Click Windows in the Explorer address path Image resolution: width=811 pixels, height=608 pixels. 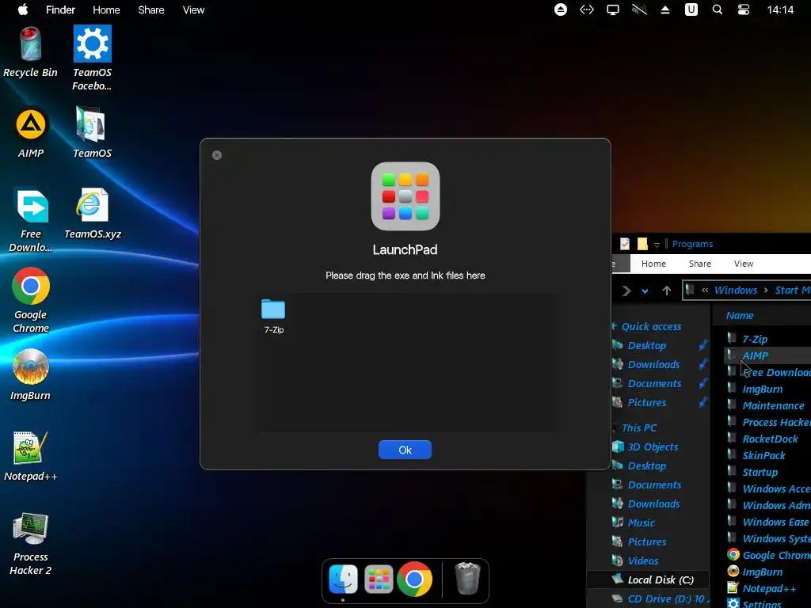click(x=736, y=290)
